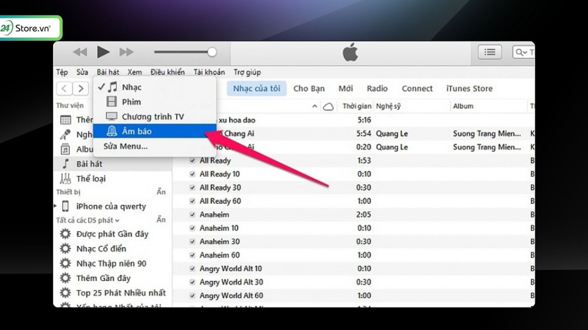Open the Điều khiển menu
The height and width of the screenshot is (330, 588).
point(168,72)
